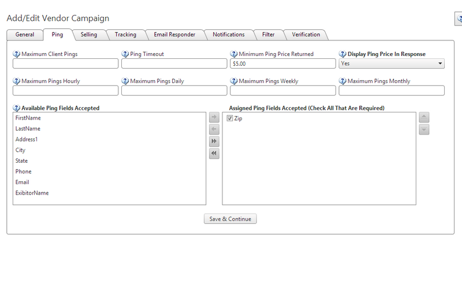Open the Email Responder tab

click(x=174, y=35)
